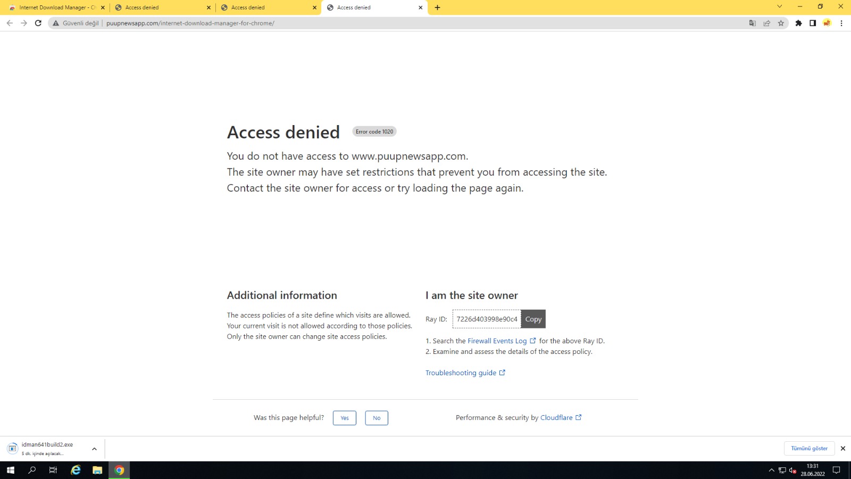Open File Explorer from the taskbar
The image size is (851, 479).
(x=97, y=470)
